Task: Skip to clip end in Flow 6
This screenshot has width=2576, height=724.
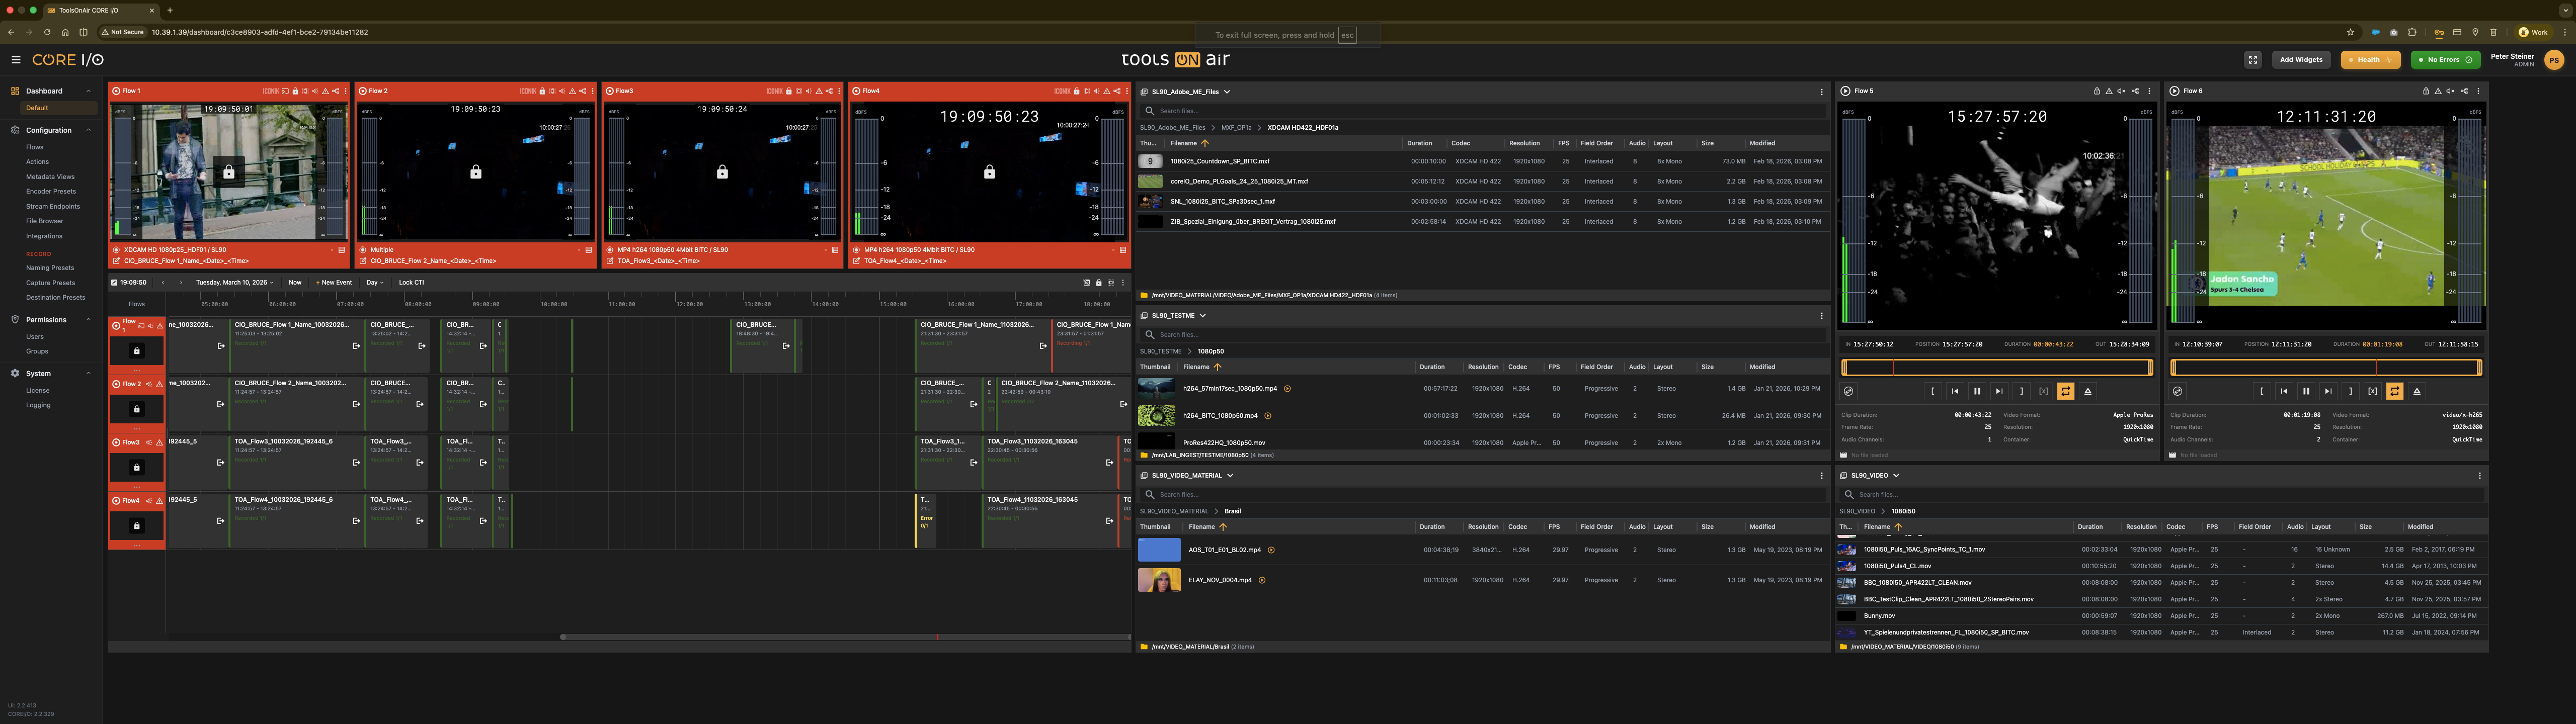Action: [x=2328, y=391]
